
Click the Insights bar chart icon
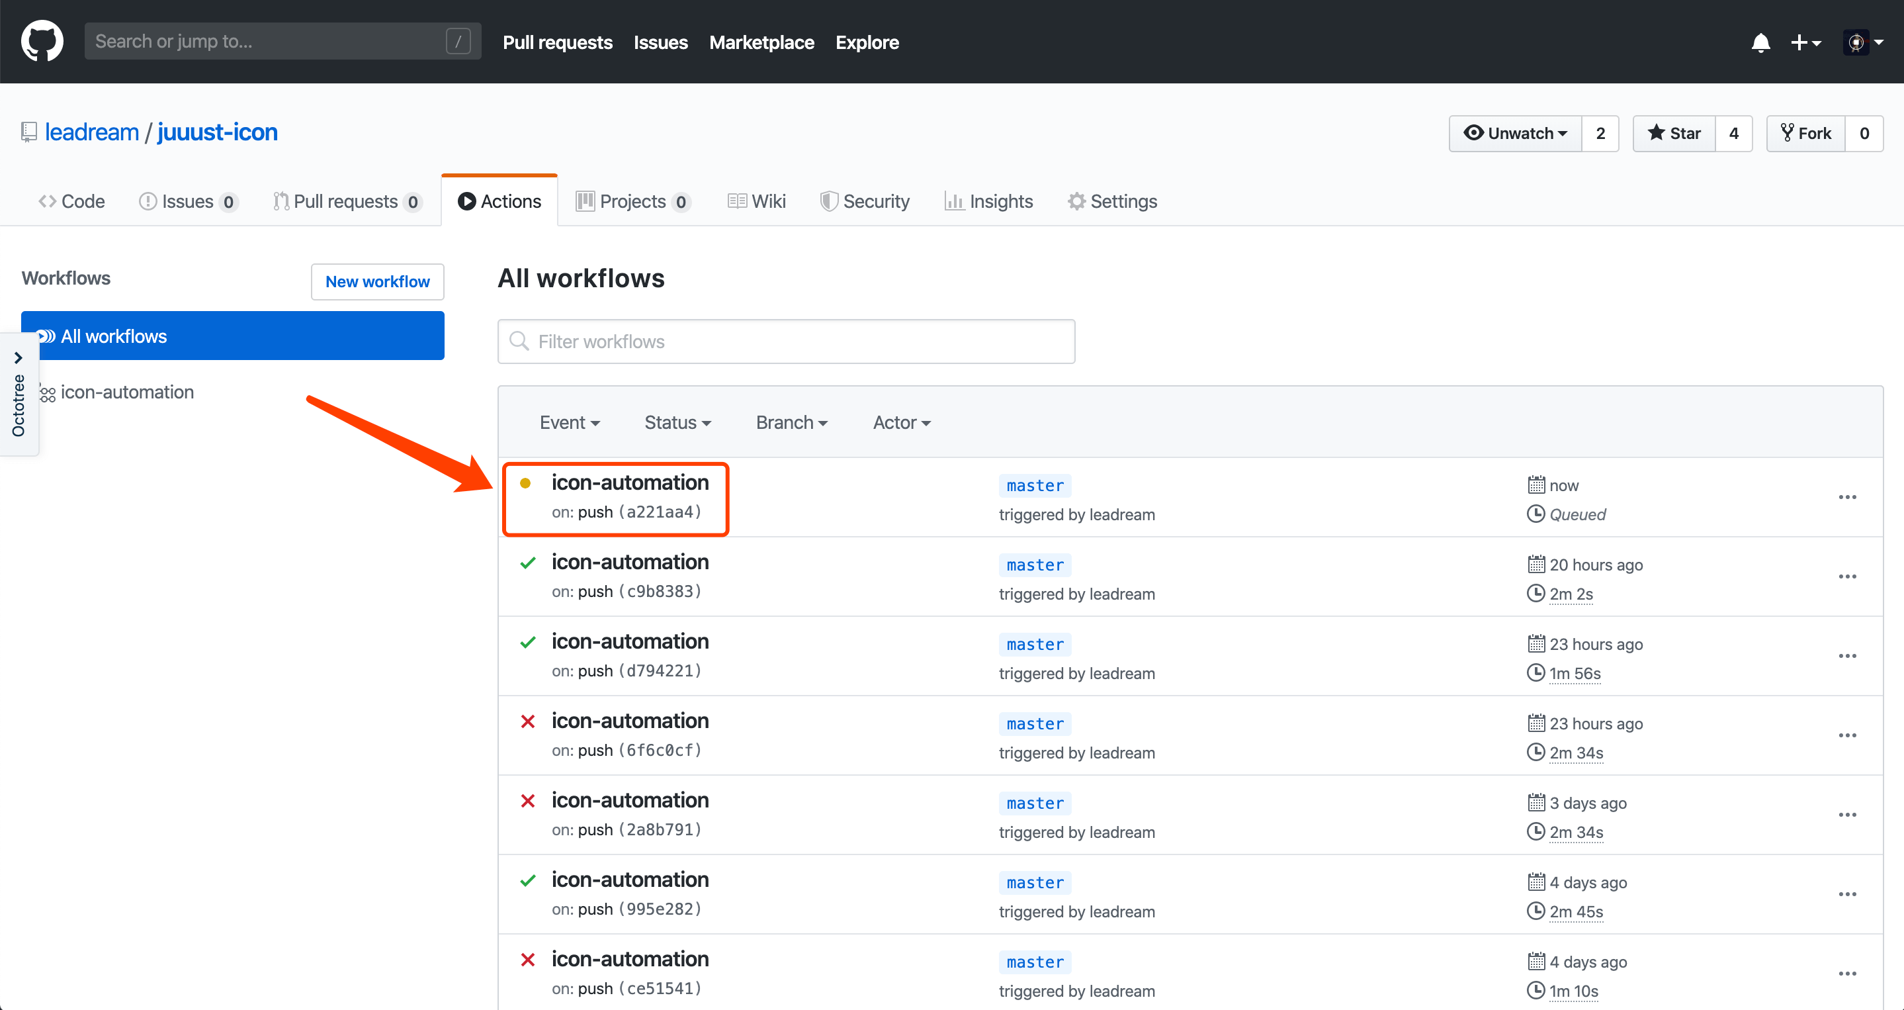pyautogui.click(x=955, y=201)
